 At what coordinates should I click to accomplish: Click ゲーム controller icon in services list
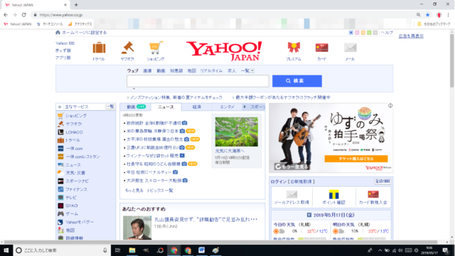tap(60, 213)
